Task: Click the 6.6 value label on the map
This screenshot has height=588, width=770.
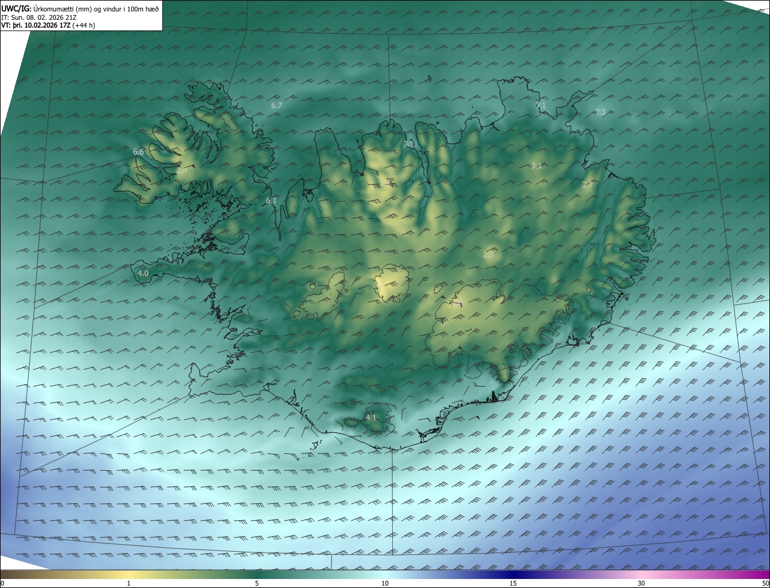Action: click(138, 152)
